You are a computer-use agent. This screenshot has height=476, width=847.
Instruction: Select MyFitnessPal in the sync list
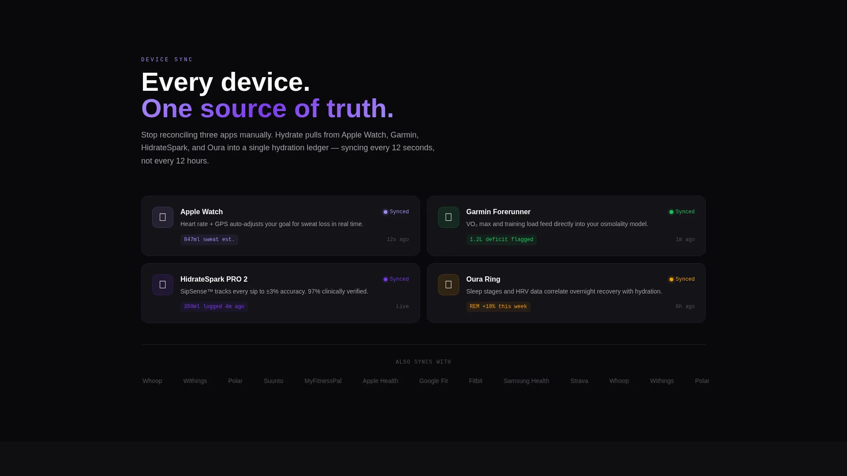pos(323,381)
